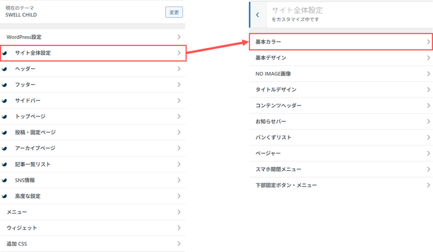Viewport: 433px width, 252px height.
Task: Click the SWELL icon beside ヘッダー
Action: pos(4,69)
